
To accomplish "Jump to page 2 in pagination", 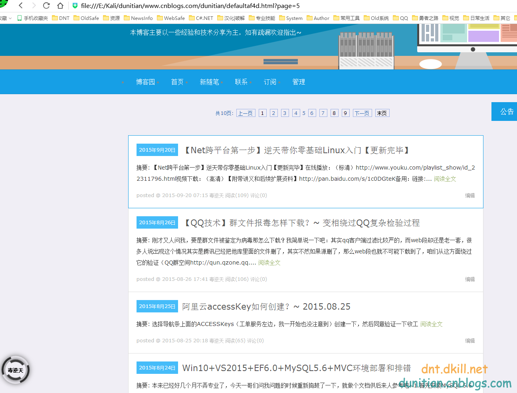I will [273, 113].
